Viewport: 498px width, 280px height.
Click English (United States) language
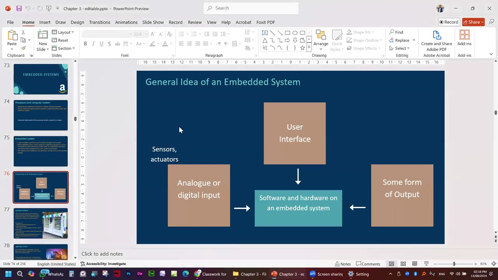tap(56, 264)
